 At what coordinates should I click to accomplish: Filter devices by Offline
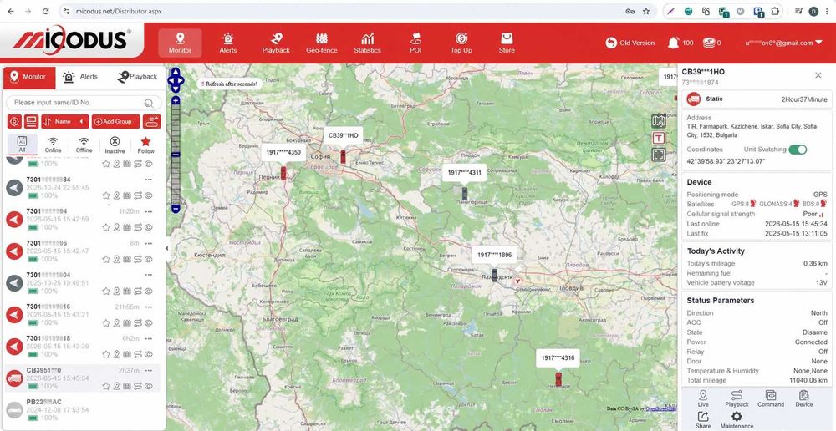pos(84,145)
